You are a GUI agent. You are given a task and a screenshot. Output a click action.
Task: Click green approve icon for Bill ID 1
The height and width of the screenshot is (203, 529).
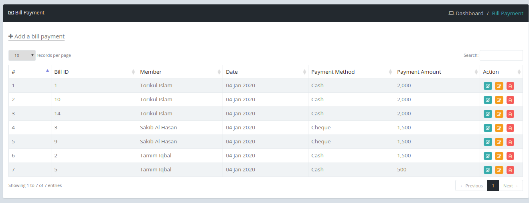488,86
